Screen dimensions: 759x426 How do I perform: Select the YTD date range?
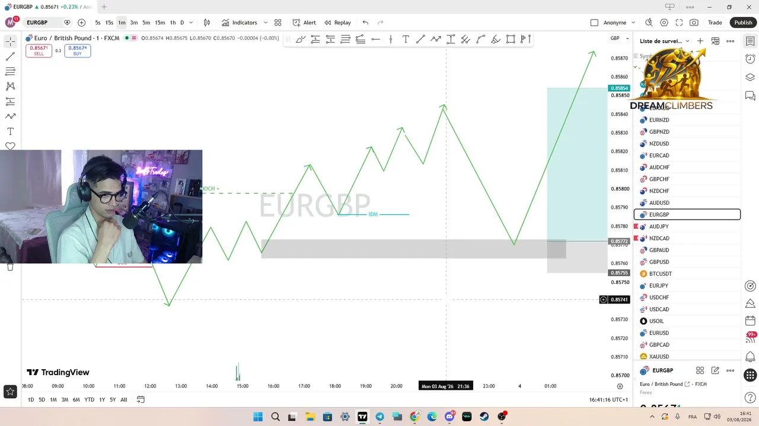89,400
